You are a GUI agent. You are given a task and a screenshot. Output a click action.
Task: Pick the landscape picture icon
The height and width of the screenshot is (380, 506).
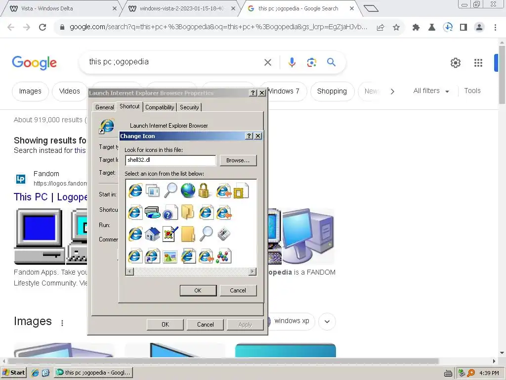coord(170,257)
